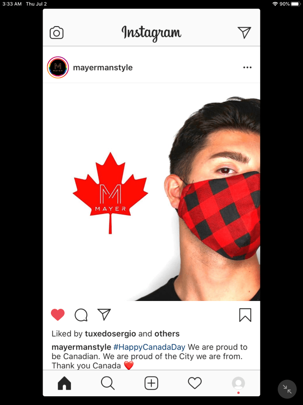The width and height of the screenshot is (303, 405).
Task: Open the Instagram camera icon
Action: pyautogui.click(x=56, y=32)
